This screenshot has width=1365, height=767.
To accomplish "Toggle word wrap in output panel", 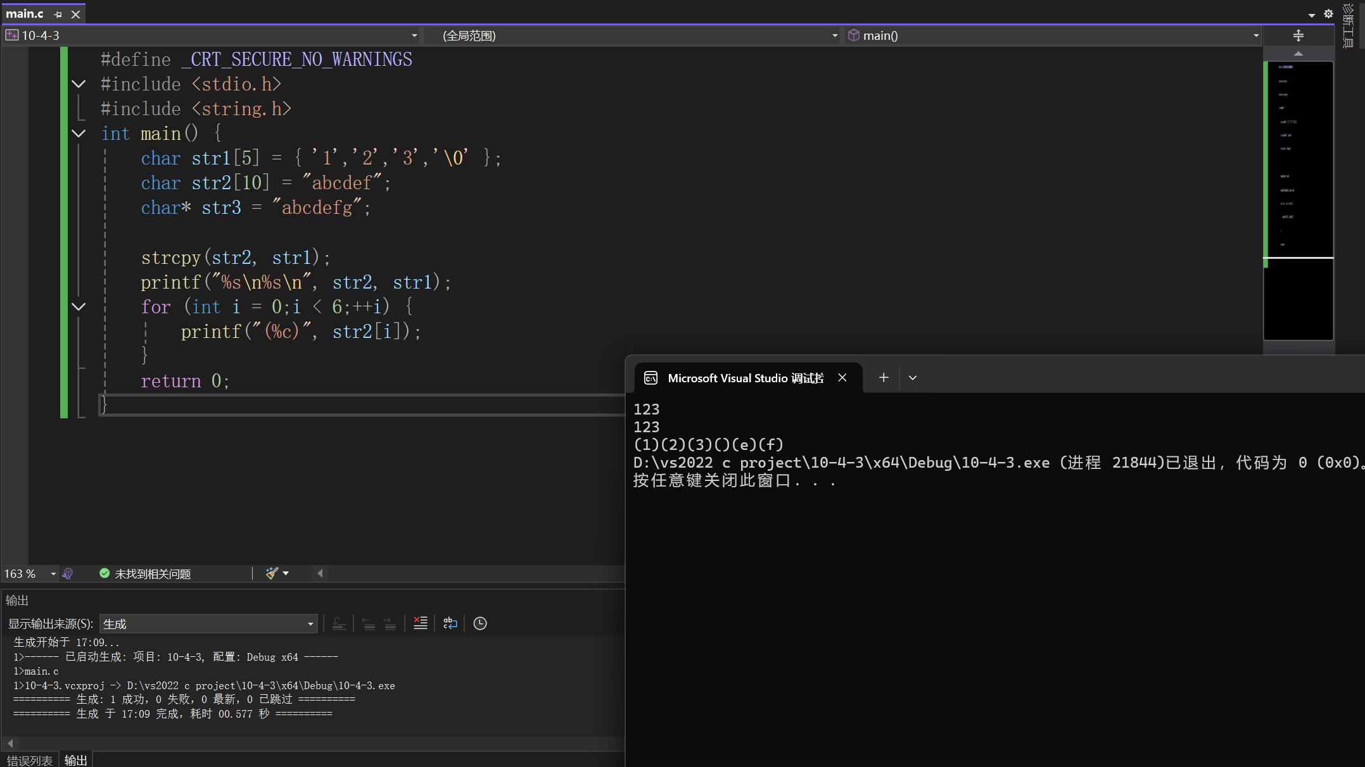I will click(x=450, y=623).
